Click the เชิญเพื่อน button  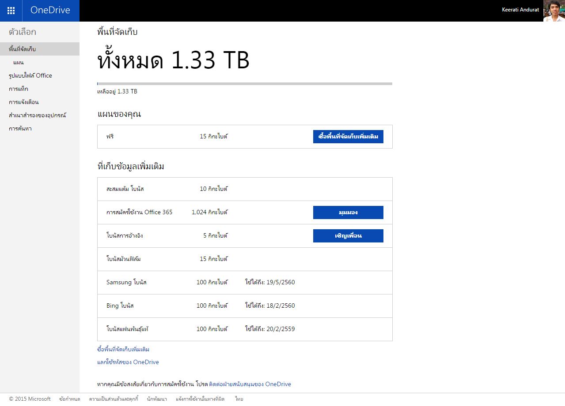pyautogui.click(x=348, y=236)
